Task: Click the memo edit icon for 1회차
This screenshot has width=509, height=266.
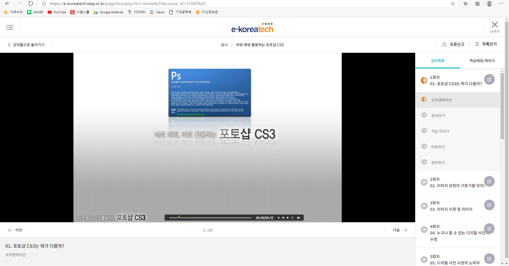Action: (x=489, y=79)
